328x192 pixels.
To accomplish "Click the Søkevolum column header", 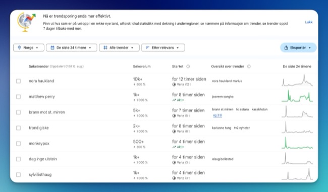I will coord(142,67).
